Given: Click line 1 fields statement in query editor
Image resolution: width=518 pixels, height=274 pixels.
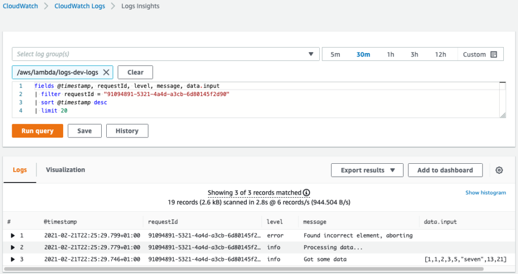Looking at the screenshot, I should 127,86.
